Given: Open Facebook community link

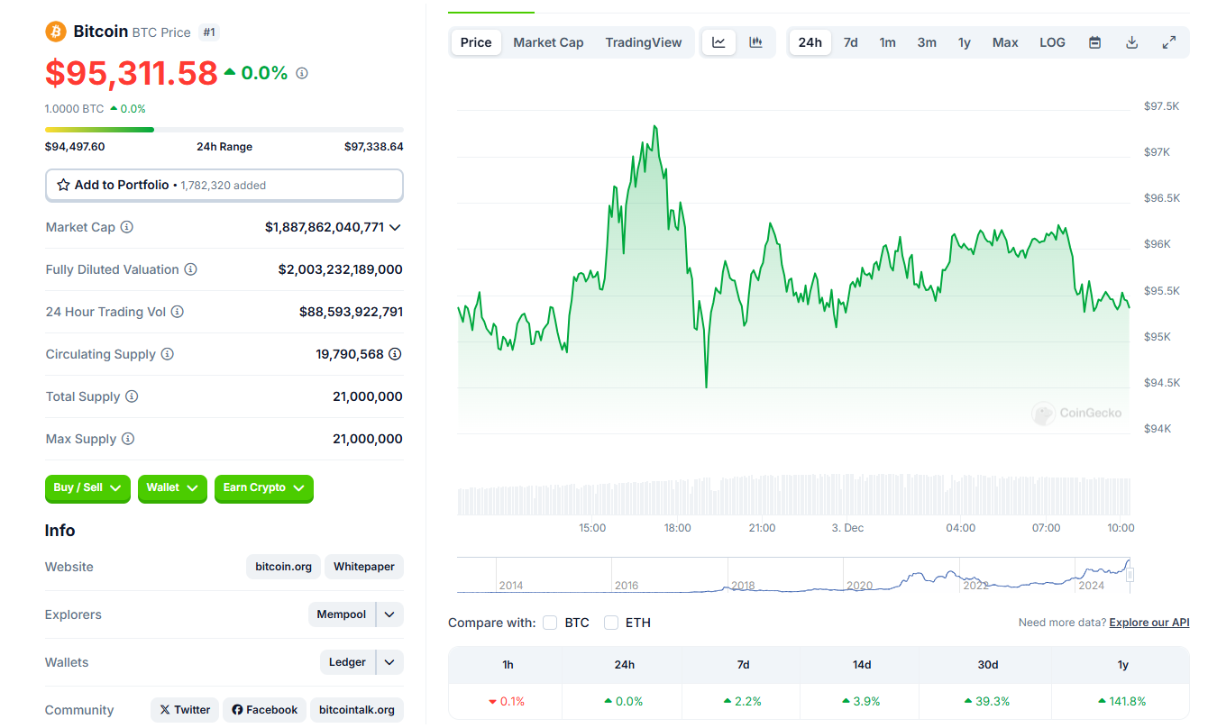Looking at the screenshot, I should point(265,710).
